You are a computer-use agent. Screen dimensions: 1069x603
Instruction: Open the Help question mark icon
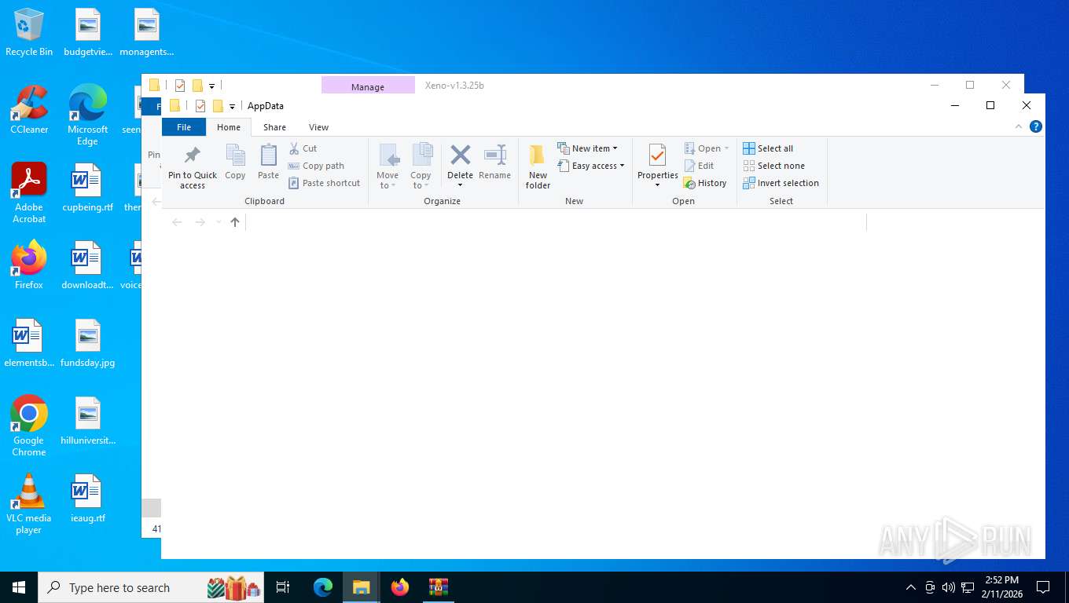click(1036, 126)
